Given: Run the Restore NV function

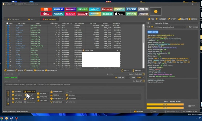Looking at the screenshot, I should pyautogui.click(x=17, y=95).
